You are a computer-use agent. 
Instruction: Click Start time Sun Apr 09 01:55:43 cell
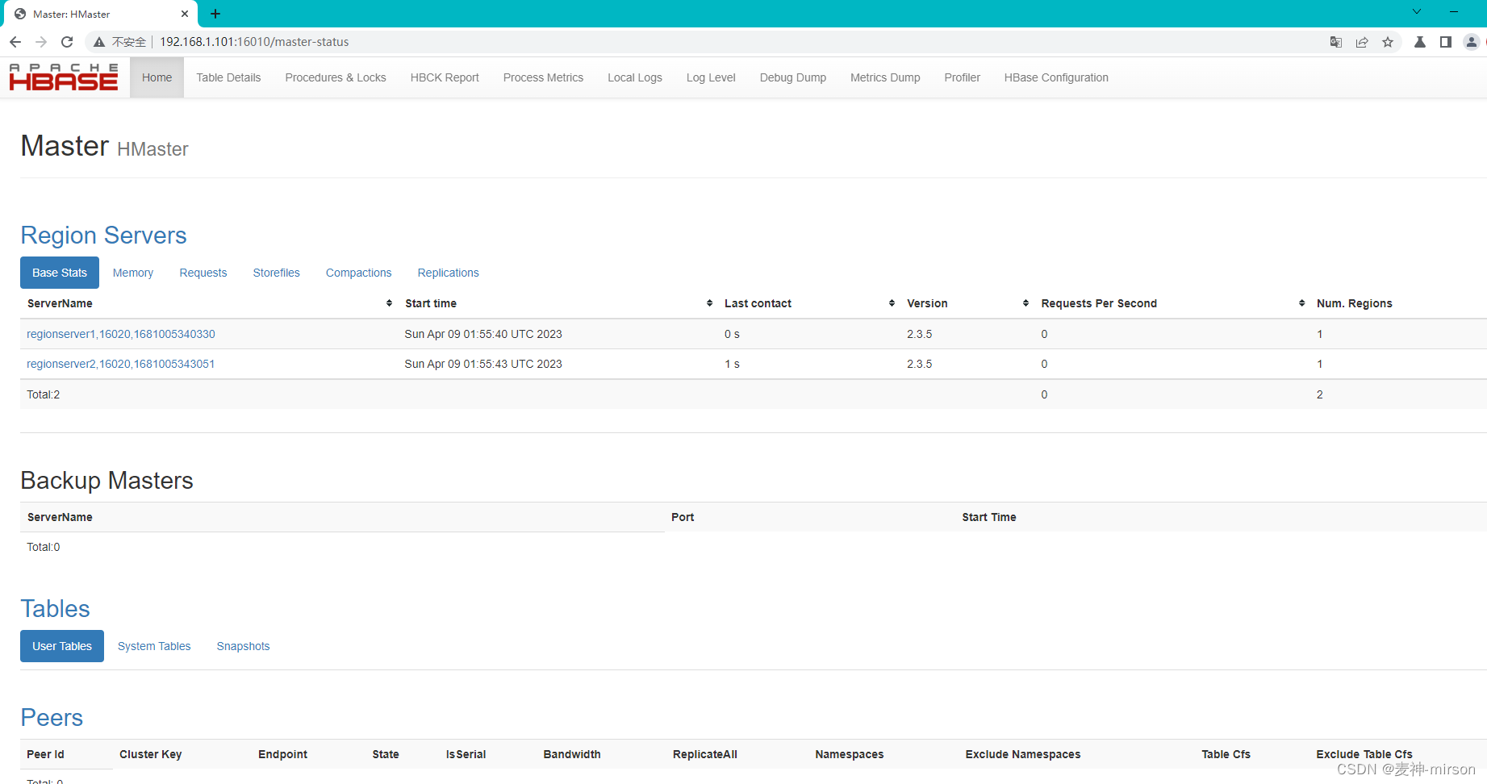pyautogui.click(x=483, y=364)
